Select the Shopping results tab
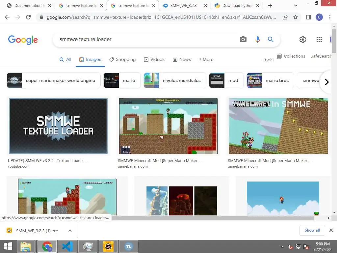 tap(122, 60)
